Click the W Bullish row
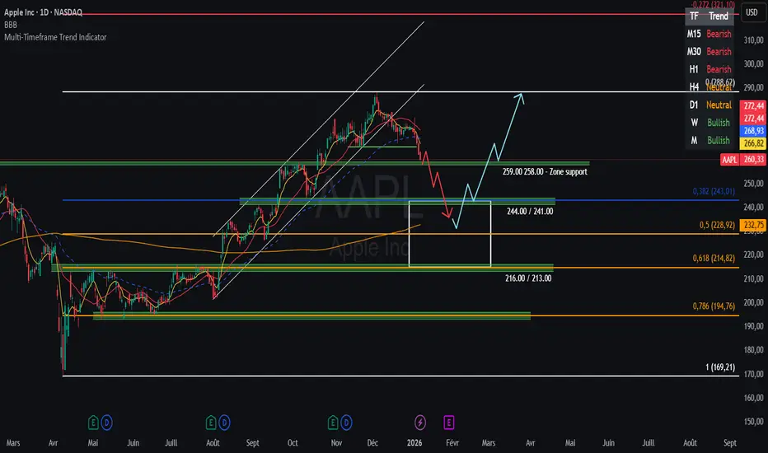768x453 pixels. pyautogui.click(x=709, y=123)
